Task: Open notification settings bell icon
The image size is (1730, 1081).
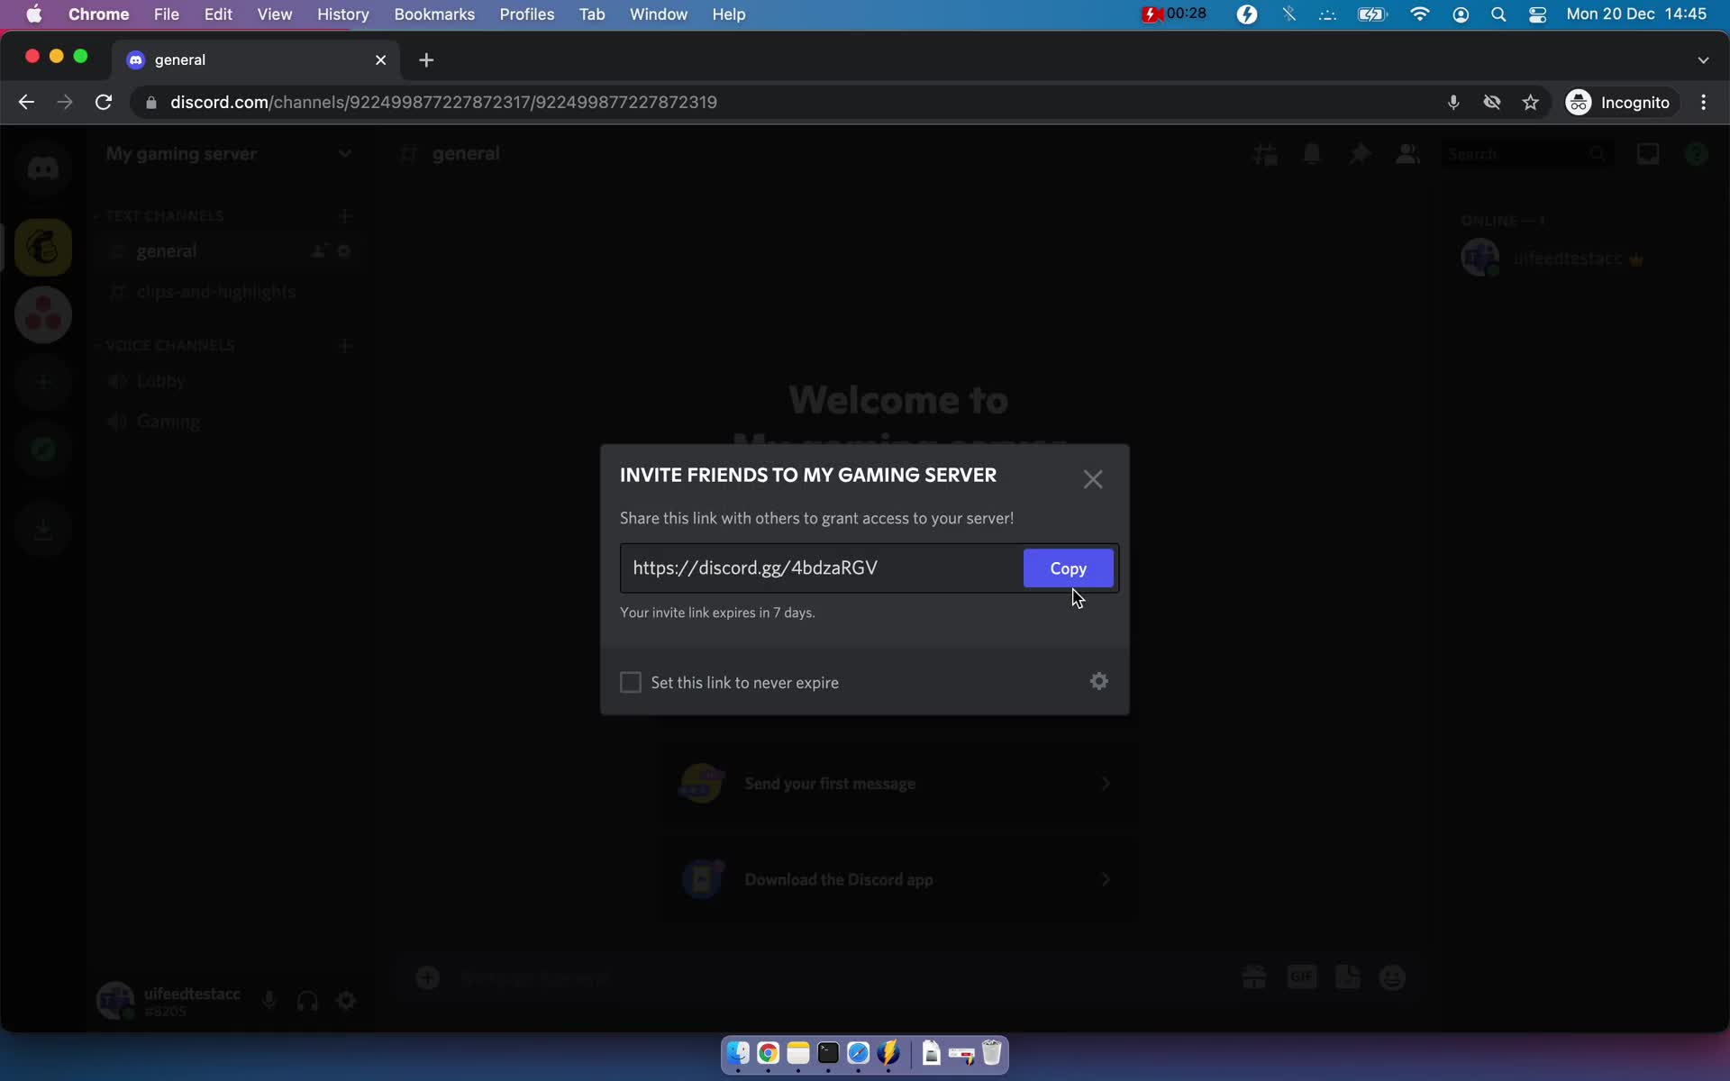Action: [1312, 154]
